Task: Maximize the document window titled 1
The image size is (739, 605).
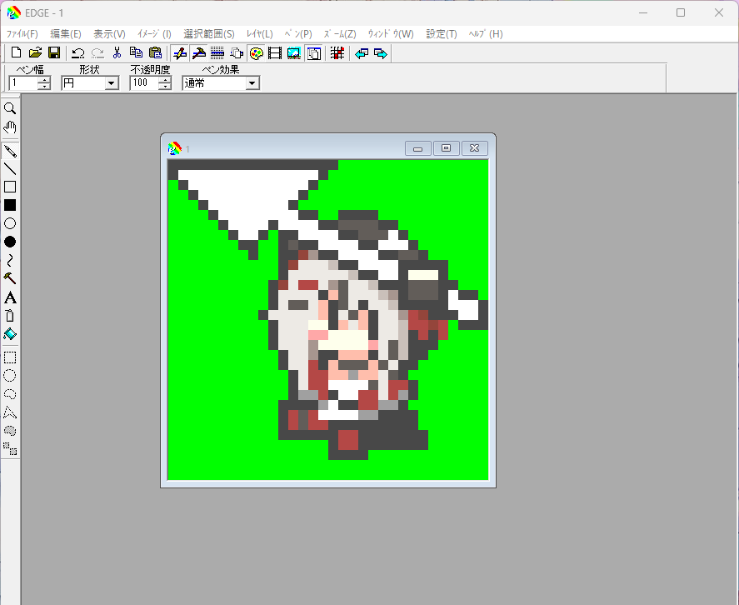Action: (446, 148)
